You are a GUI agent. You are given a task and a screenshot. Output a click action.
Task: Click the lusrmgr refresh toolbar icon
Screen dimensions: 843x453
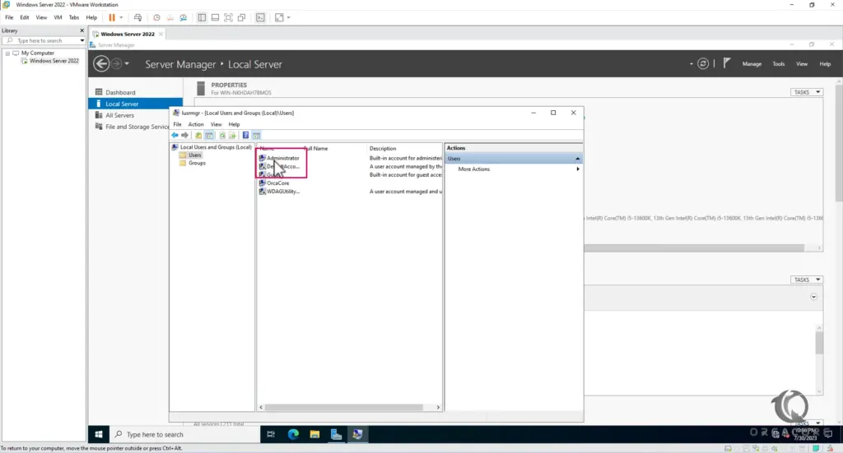pos(222,136)
